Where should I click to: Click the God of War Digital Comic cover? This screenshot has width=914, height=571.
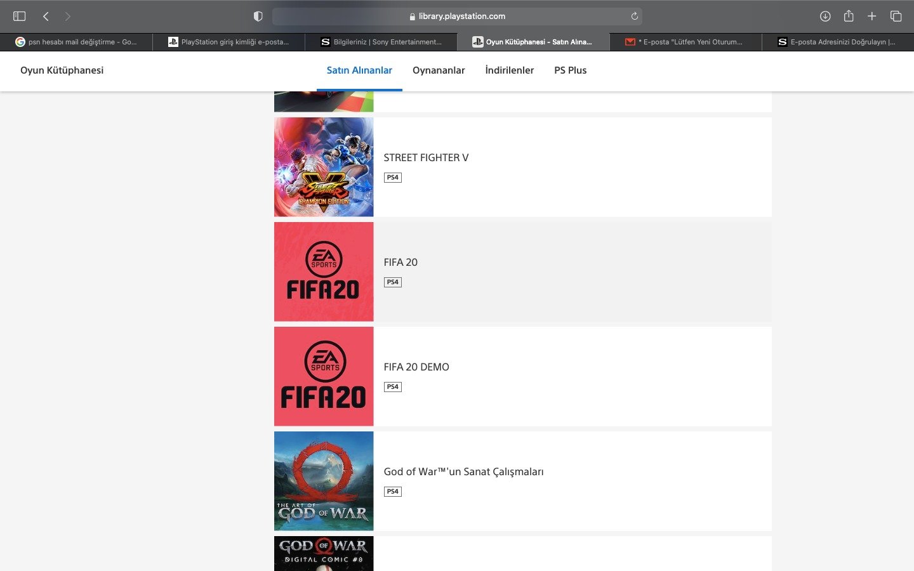point(324,553)
